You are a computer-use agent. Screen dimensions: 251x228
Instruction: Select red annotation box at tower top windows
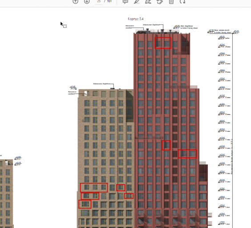(x=163, y=43)
